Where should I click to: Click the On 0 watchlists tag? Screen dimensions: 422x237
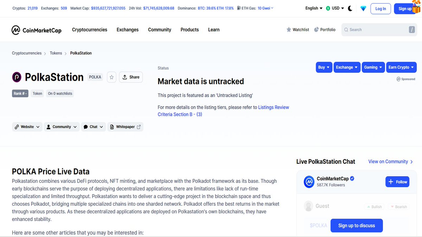(x=60, y=93)
